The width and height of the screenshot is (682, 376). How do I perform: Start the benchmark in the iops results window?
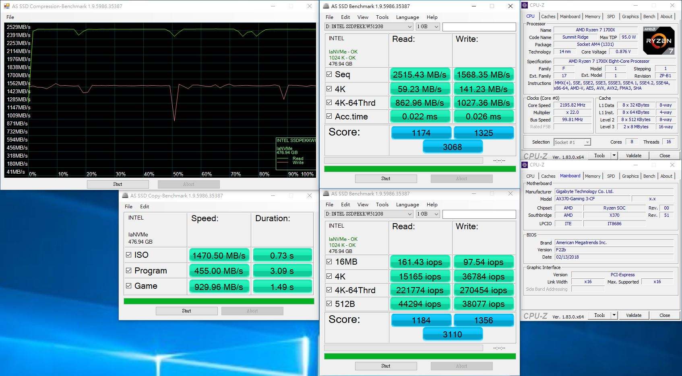pyautogui.click(x=386, y=366)
